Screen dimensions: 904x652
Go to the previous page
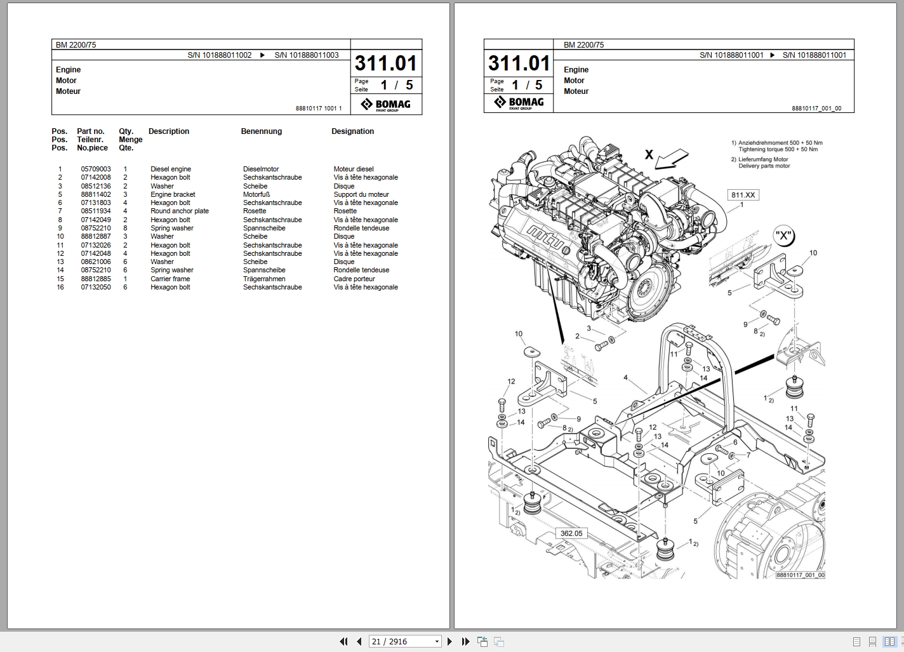[x=359, y=641]
